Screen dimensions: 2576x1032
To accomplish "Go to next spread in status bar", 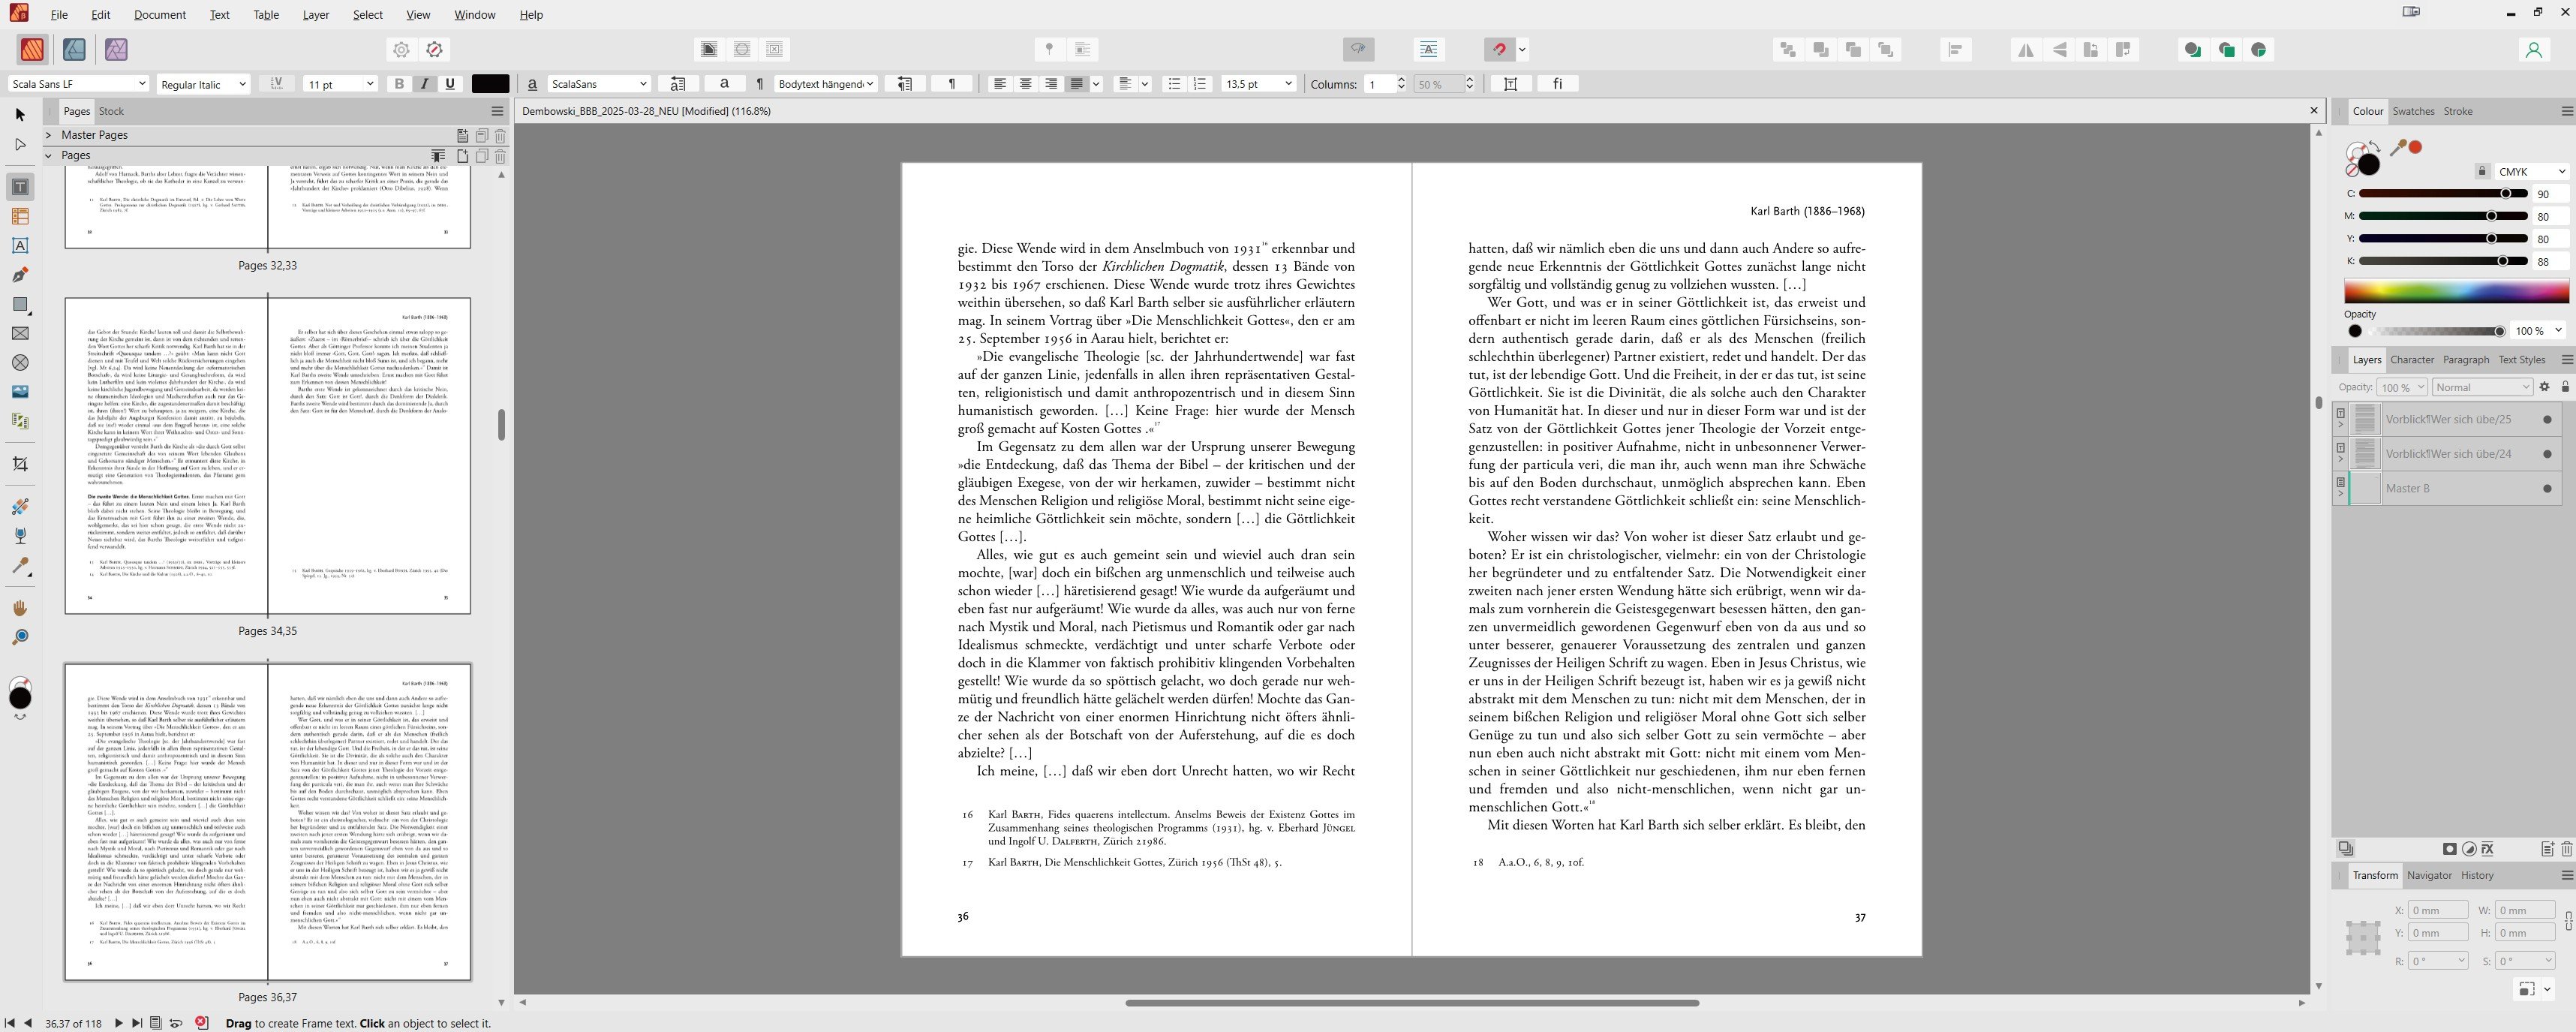I will [x=118, y=1023].
